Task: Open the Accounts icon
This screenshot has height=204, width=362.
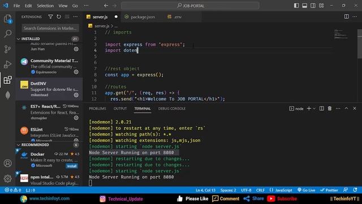Action: [7, 163]
